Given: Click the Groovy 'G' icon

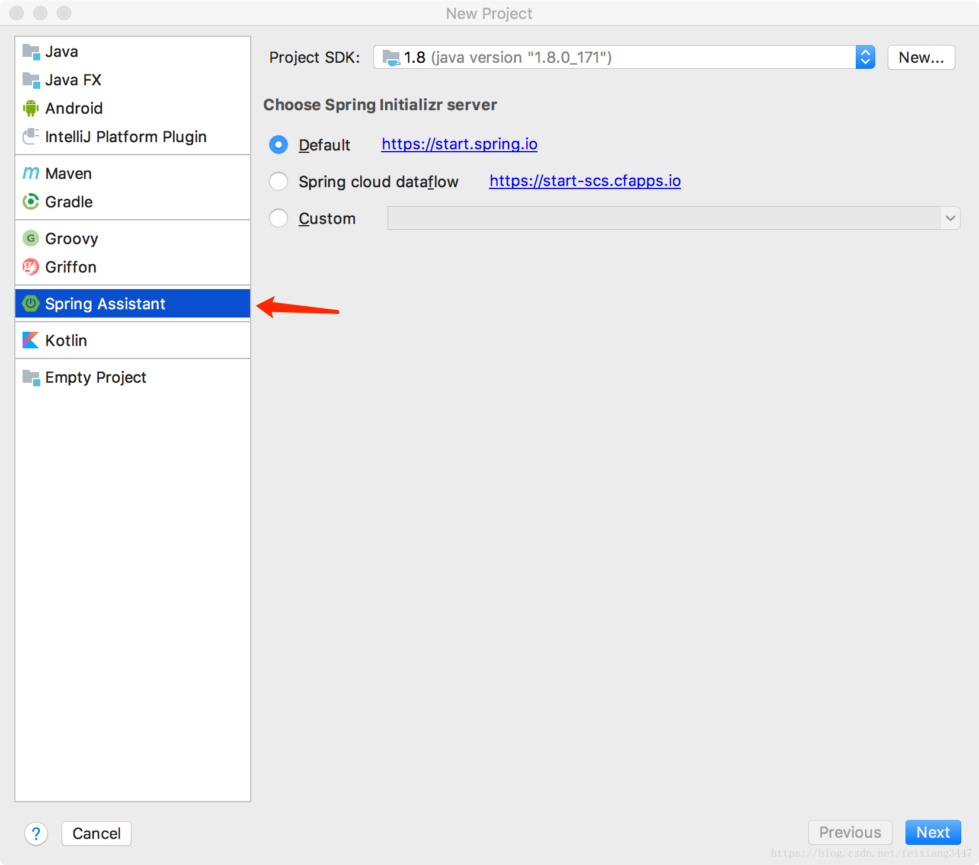Looking at the screenshot, I should pos(31,239).
